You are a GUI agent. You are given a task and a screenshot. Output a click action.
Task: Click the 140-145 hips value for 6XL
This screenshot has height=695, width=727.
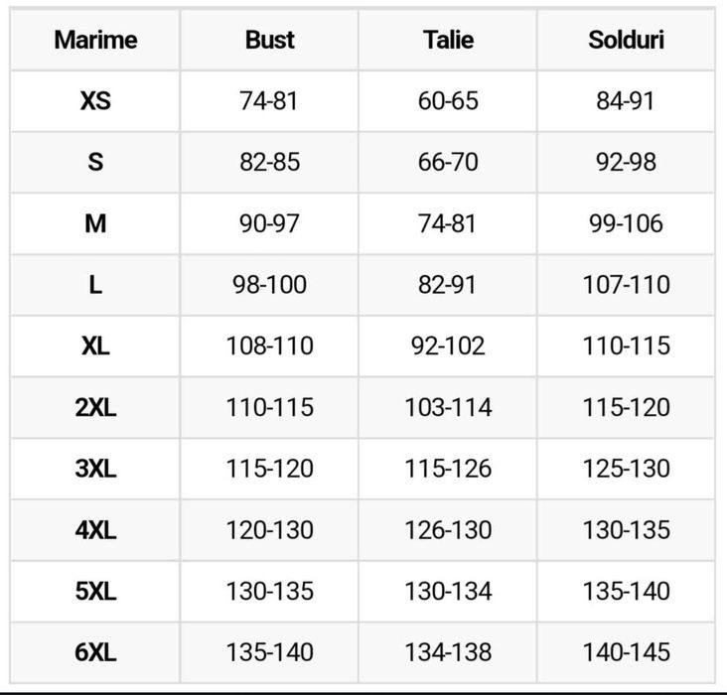click(x=626, y=652)
